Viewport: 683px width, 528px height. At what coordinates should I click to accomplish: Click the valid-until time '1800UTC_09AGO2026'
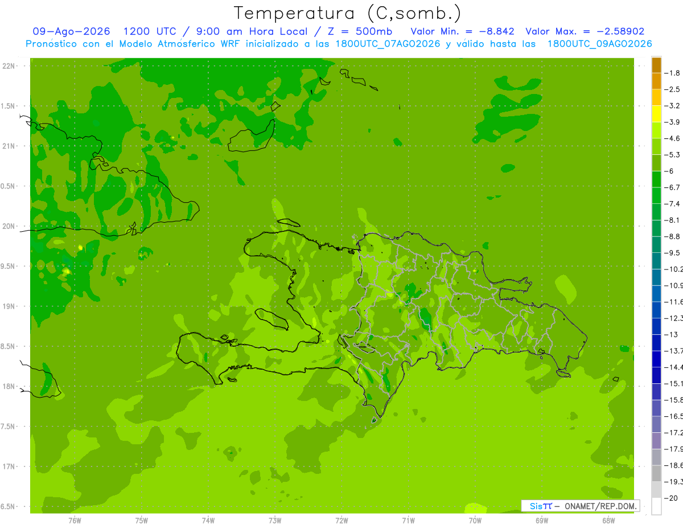click(599, 44)
